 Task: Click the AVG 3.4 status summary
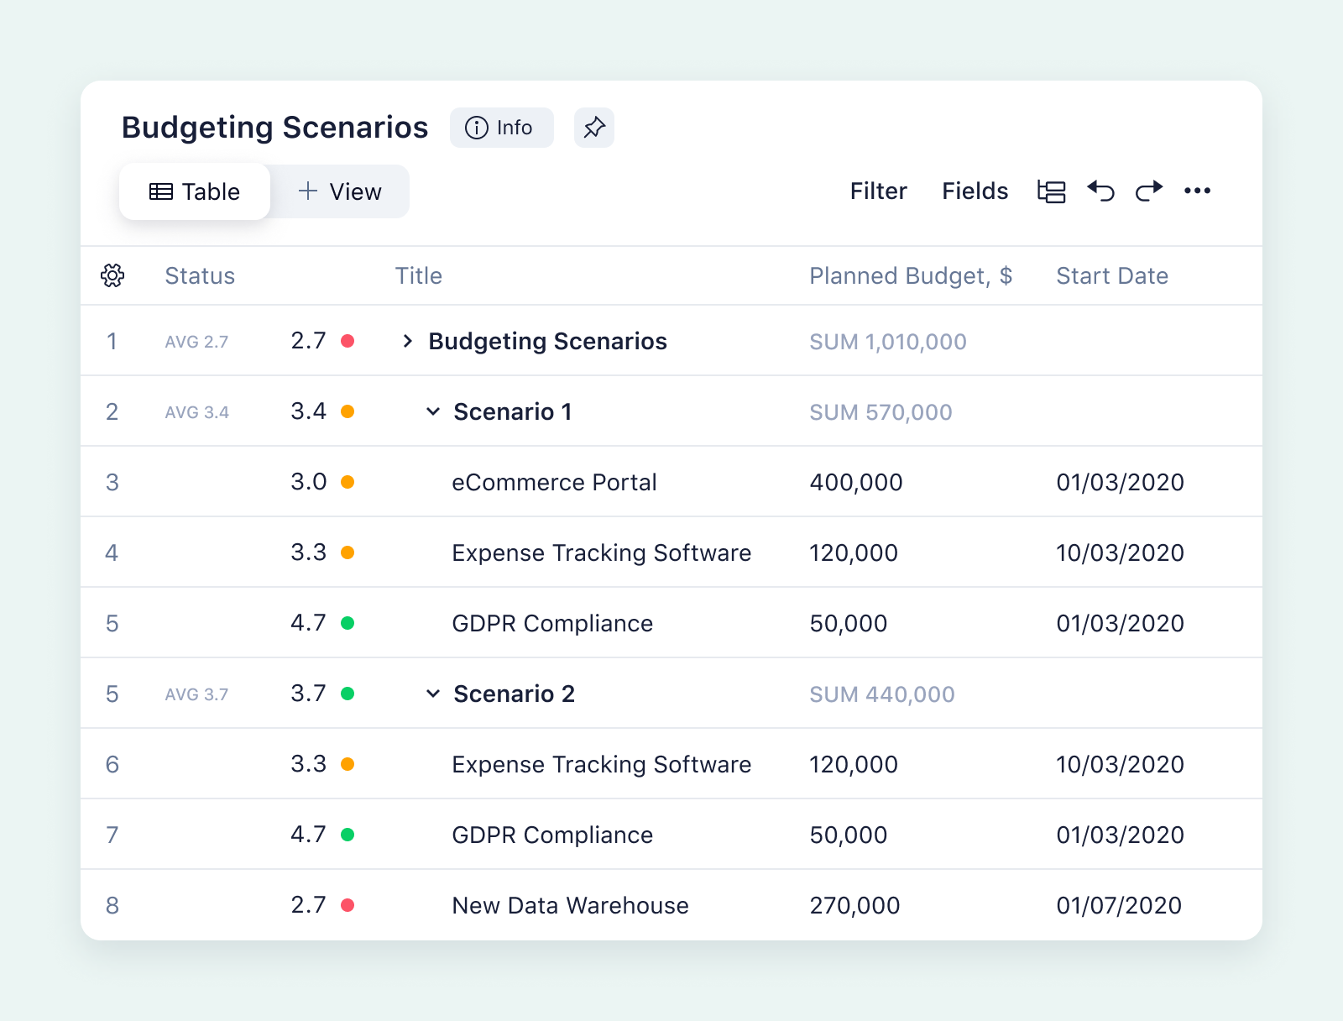point(196,412)
